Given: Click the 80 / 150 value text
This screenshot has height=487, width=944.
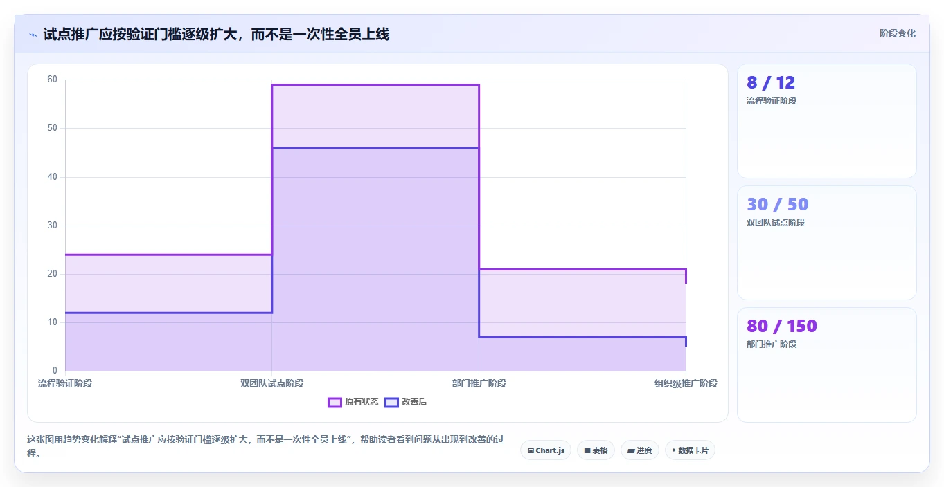Looking at the screenshot, I should [x=782, y=327].
